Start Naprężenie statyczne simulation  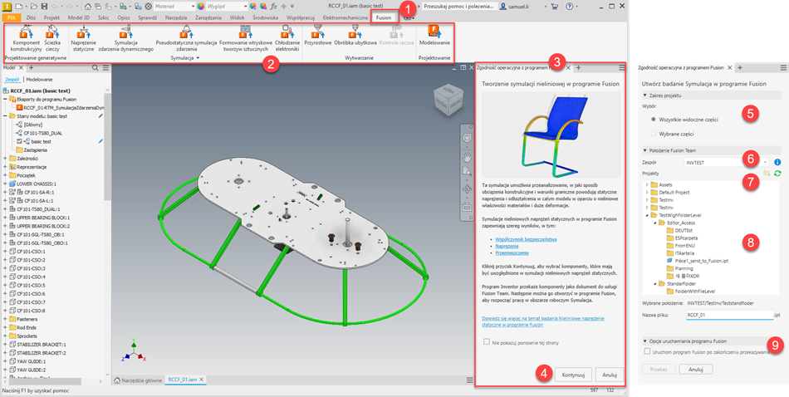(x=82, y=40)
